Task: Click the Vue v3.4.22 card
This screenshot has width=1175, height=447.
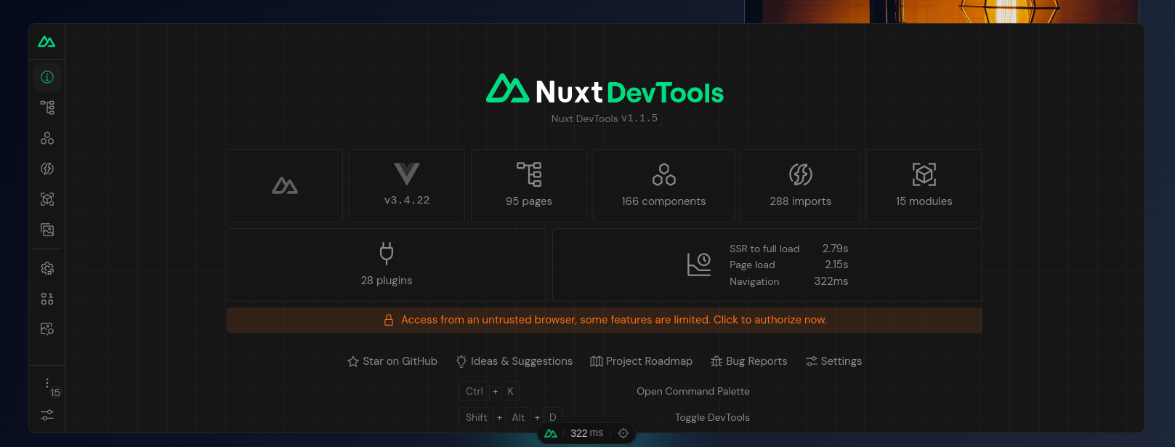Action: 407,186
